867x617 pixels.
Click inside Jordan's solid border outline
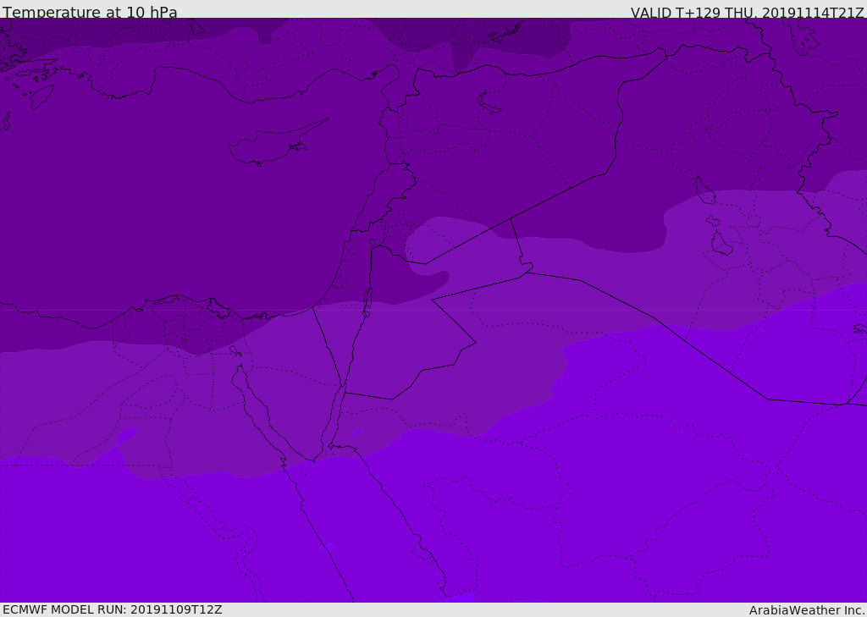coord(406,339)
